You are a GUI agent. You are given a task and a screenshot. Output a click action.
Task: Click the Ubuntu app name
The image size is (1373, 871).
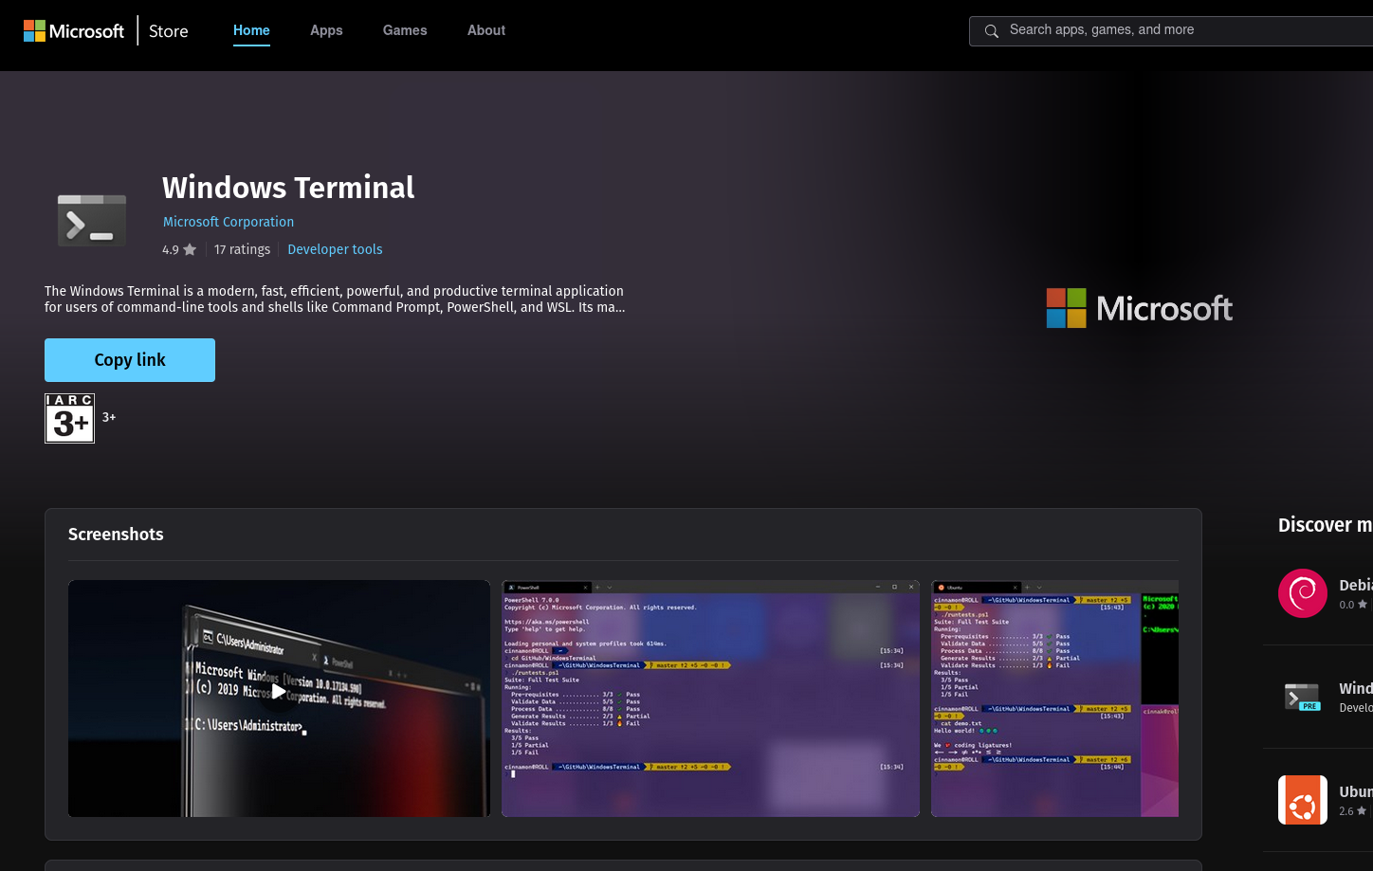[1356, 791]
